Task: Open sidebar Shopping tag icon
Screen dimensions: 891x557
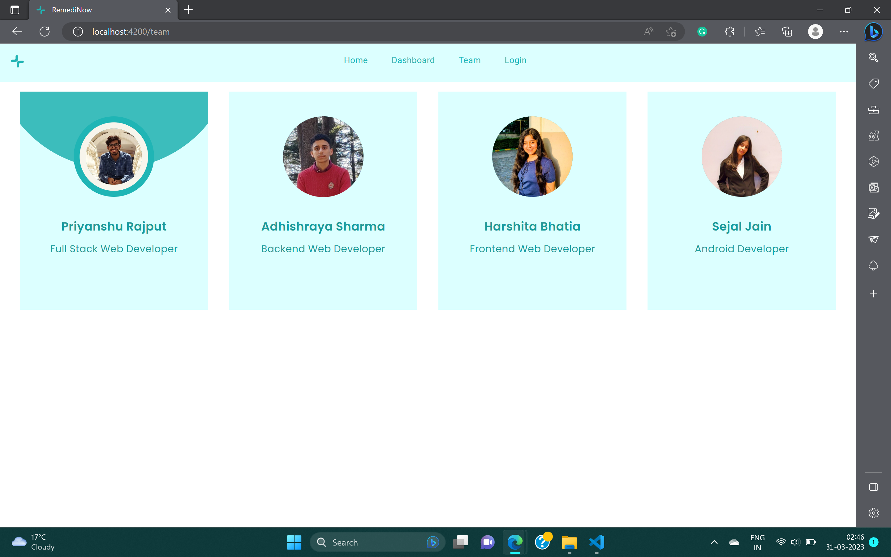Action: pyautogui.click(x=873, y=84)
